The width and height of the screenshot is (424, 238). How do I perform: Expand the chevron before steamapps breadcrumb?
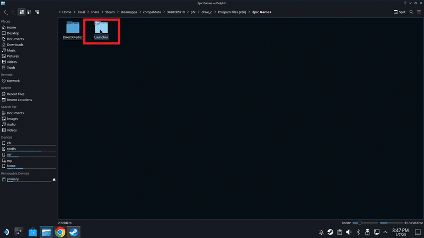click(x=118, y=12)
